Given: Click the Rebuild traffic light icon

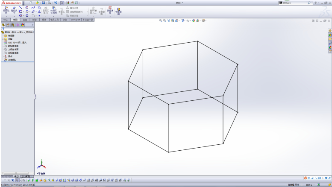Looking at the screenshot, I should pos(68,3).
